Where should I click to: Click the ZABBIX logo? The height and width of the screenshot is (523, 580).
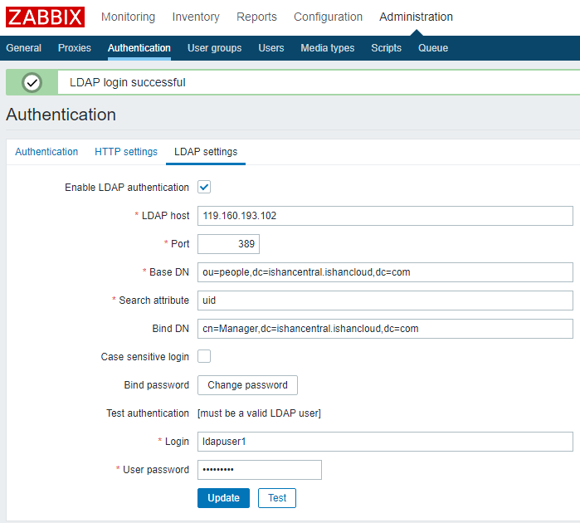[45, 17]
